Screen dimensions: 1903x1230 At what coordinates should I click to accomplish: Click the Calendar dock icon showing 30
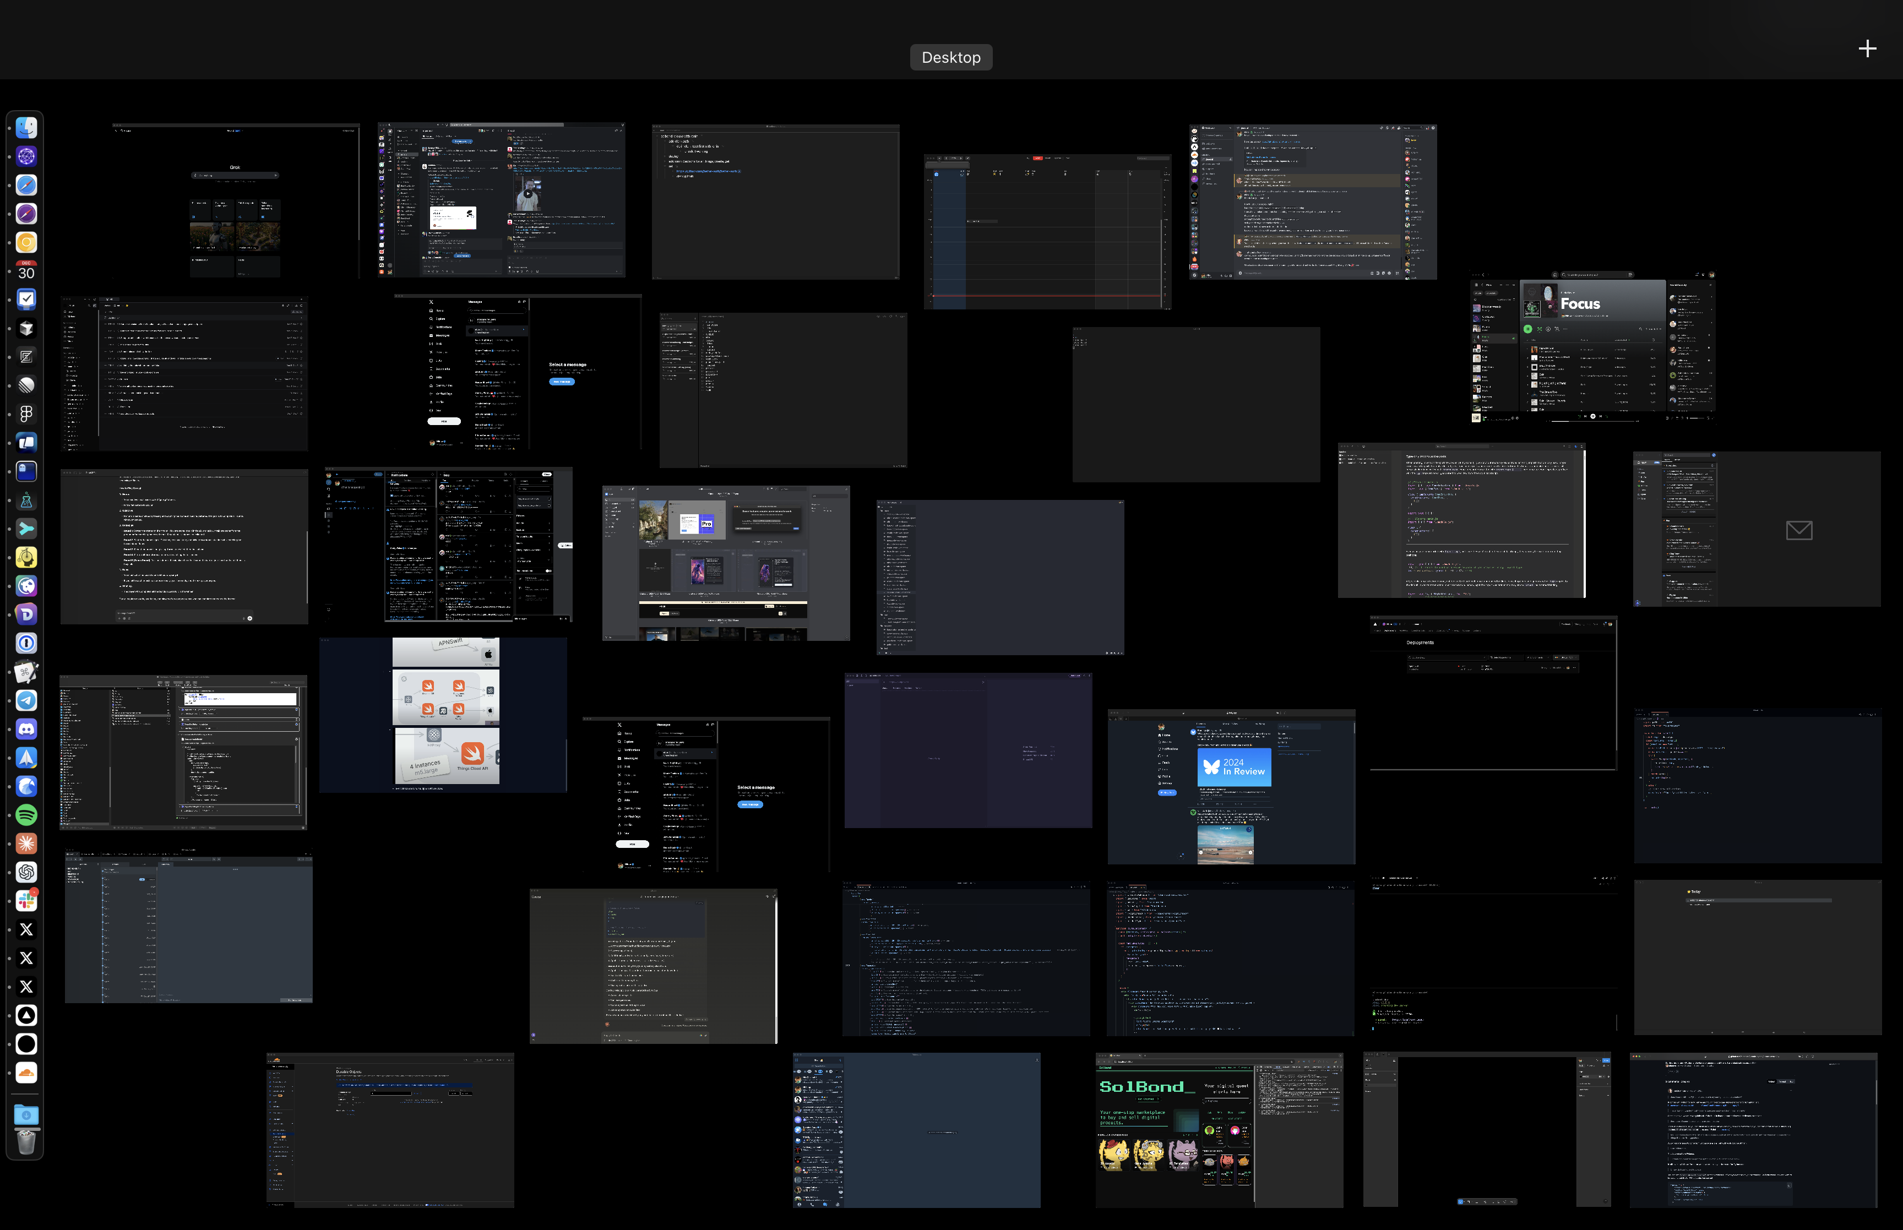(26, 271)
